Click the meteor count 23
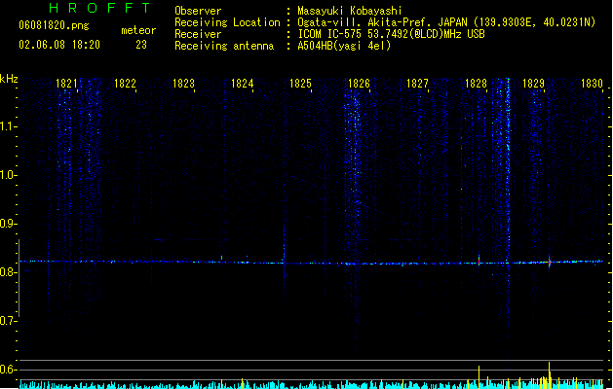The height and width of the screenshot is (389, 613). click(141, 45)
